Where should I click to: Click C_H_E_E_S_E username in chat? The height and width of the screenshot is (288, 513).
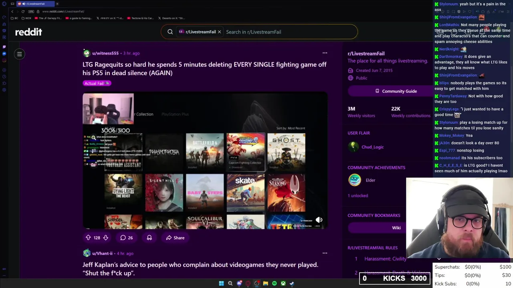tap(451, 165)
